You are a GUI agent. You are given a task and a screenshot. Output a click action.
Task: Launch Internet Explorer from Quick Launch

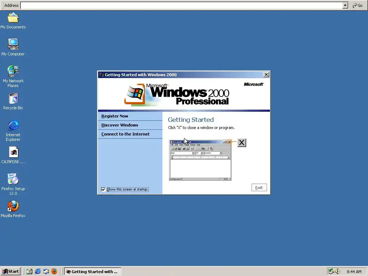coord(37,271)
